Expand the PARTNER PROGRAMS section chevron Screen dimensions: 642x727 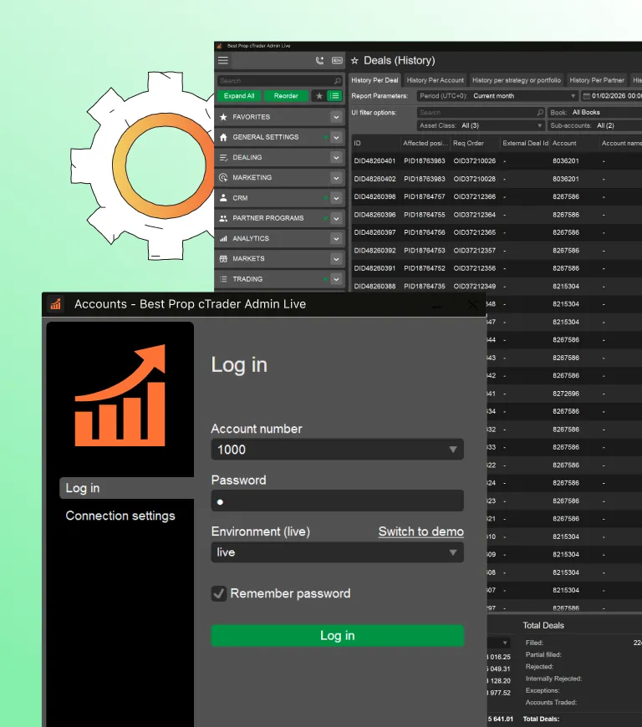[336, 218]
